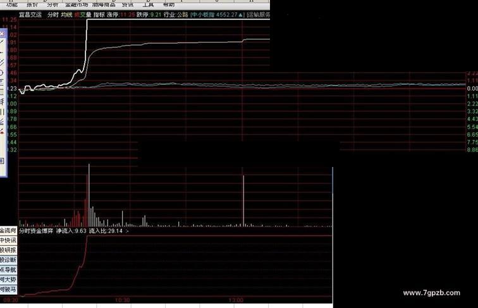Click the 11.25 price axis label
Screen dimensions: 478x308
[9, 20]
